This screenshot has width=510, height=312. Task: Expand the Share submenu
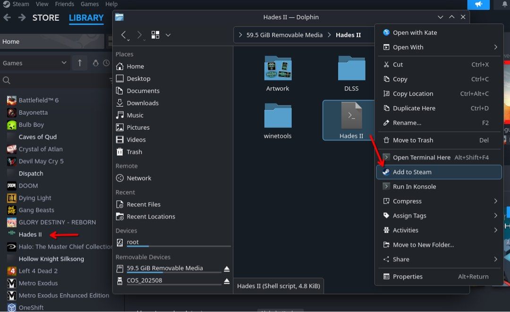coord(439,259)
